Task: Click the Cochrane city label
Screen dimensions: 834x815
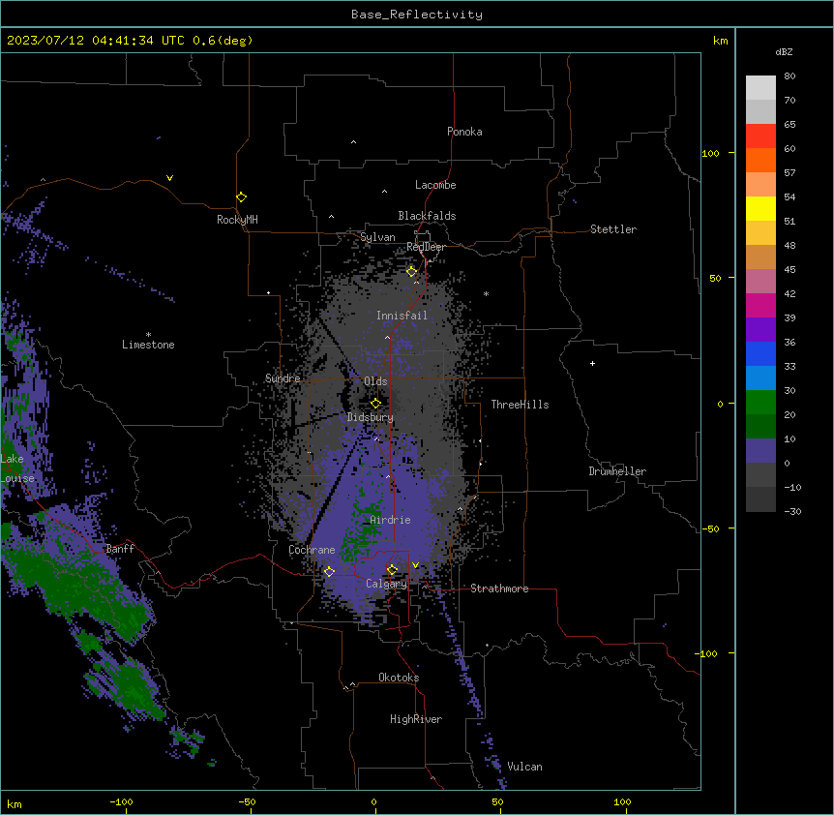Action: point(312,550)
